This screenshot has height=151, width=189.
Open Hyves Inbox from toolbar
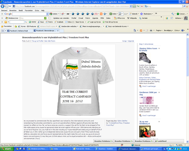[70, 22]
